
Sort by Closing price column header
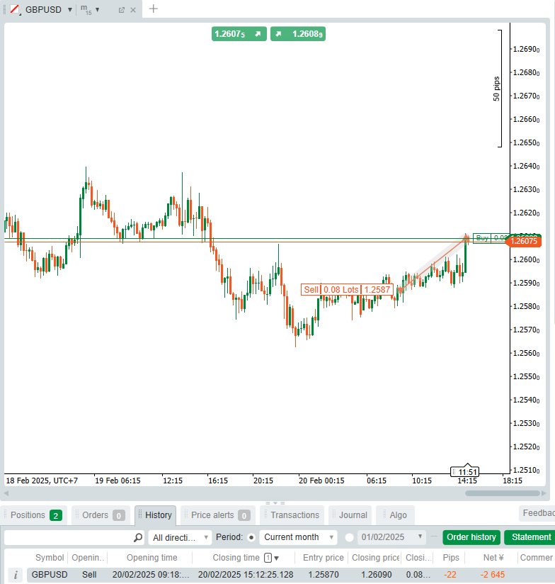pos(375,558)
